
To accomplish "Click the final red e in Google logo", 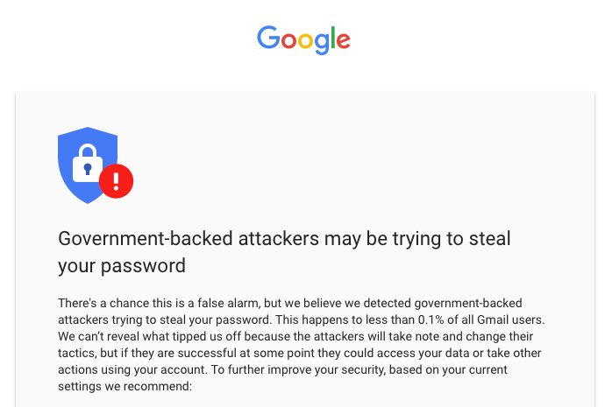I will (x=343, y=40).
